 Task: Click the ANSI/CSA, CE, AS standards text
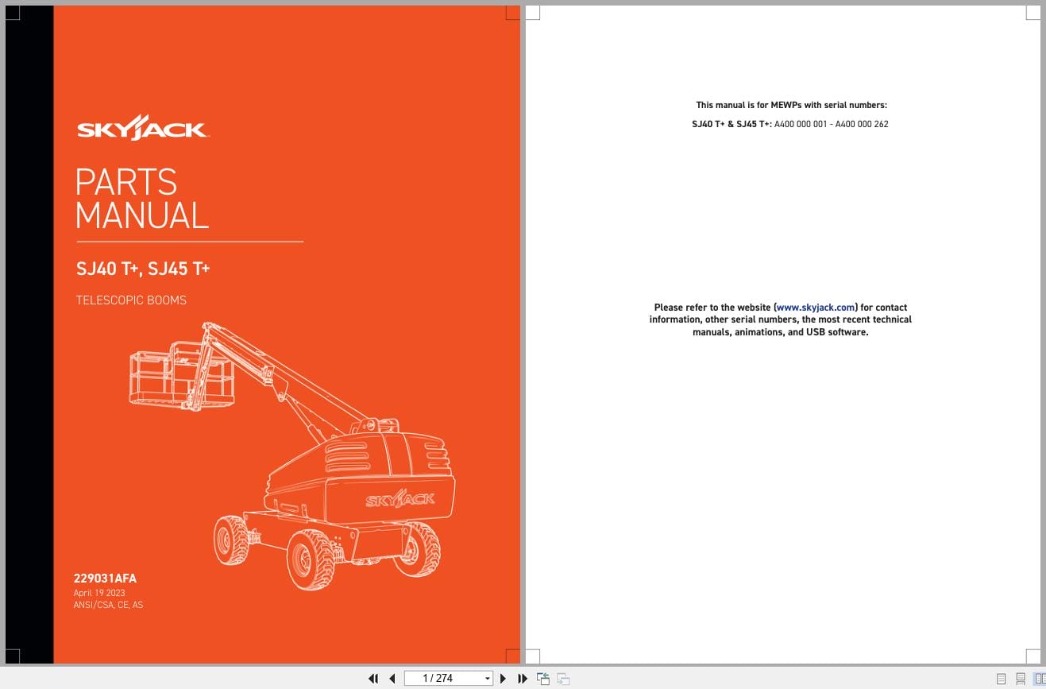pyautogui.click(x=108, y=605)
